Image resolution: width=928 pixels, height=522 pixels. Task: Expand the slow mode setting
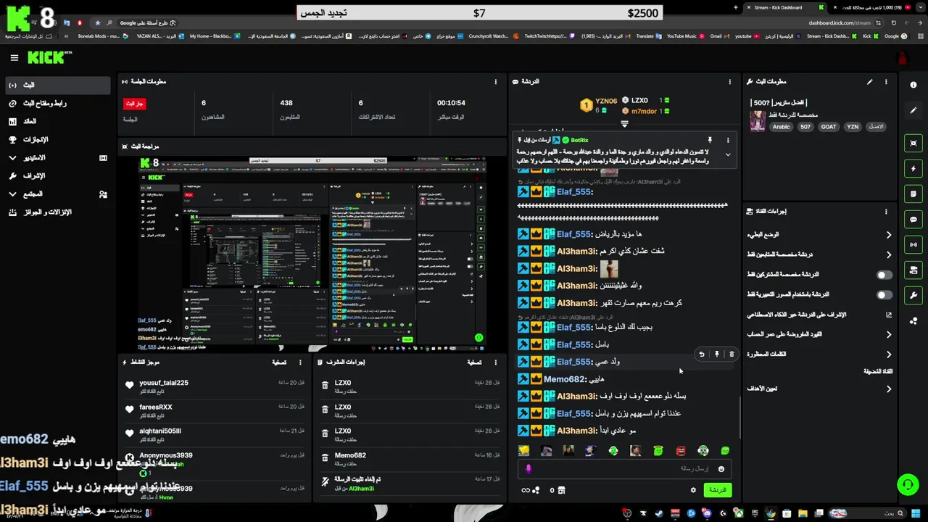coord(889,235)
